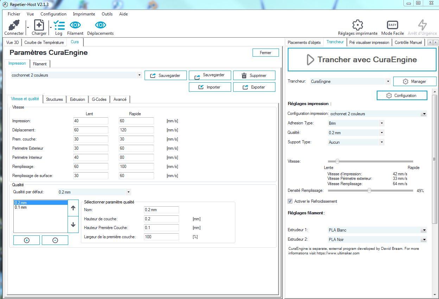Open the Imprimante menu
Viewport: 439px width, 299px height.
point(84,14)
